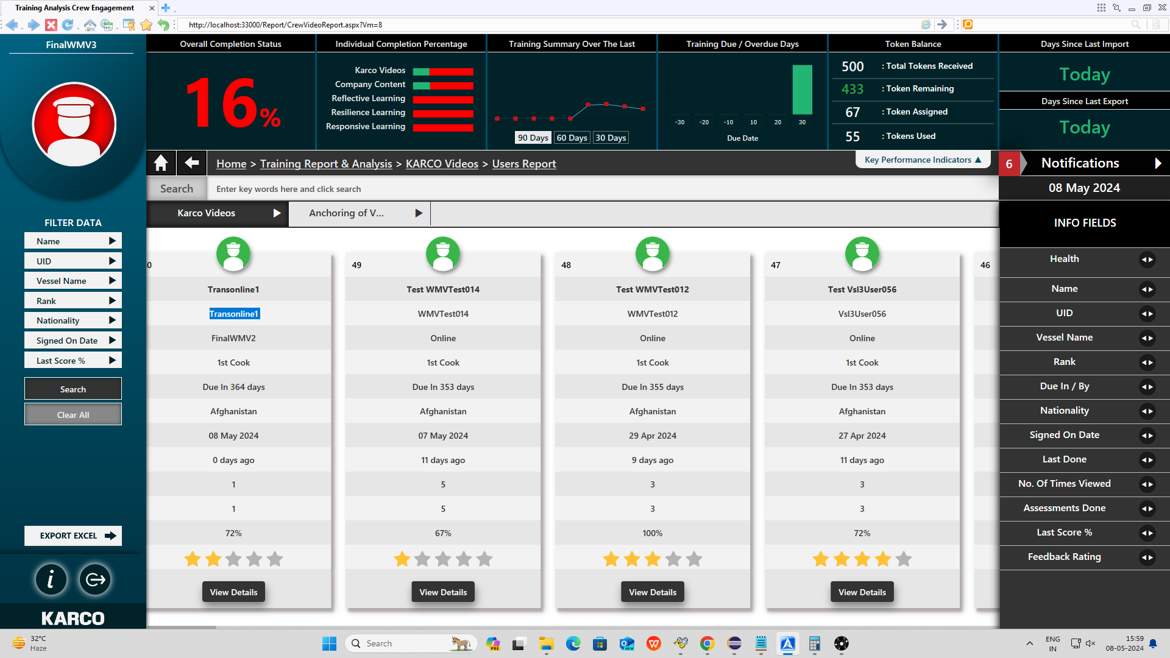Click browser back navigation arrow
1170x658 pixels.
pos(12,24)
